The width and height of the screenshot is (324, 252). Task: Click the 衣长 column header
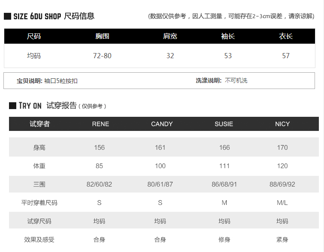tap(286, 36)
